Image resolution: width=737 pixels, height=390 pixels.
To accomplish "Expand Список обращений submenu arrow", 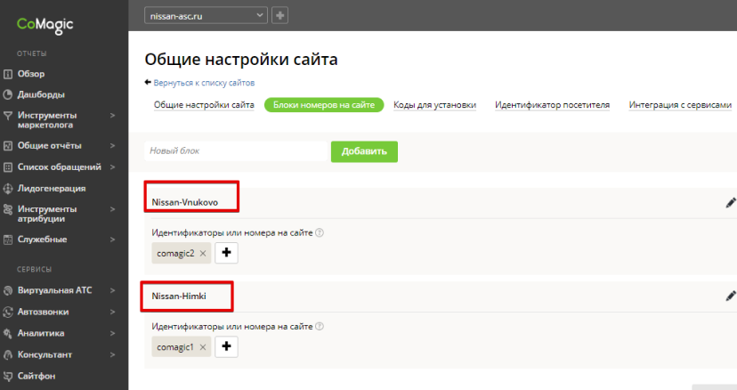I will coord(112,167).
